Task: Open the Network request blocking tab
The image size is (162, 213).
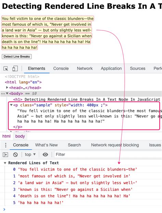Action: click(115, 145)
